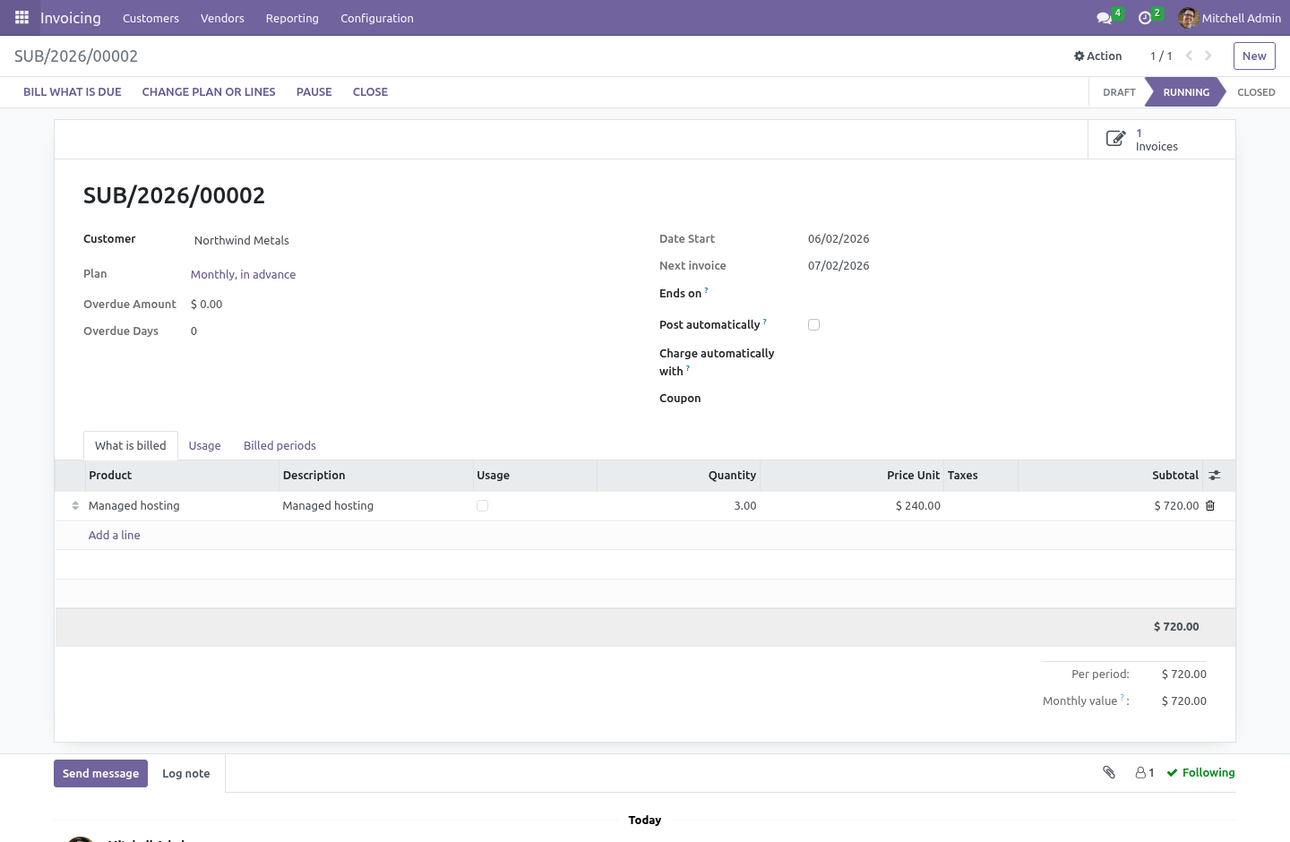Sort by the Product column header
1290x842 pixels.
click(x=182, y=476)
